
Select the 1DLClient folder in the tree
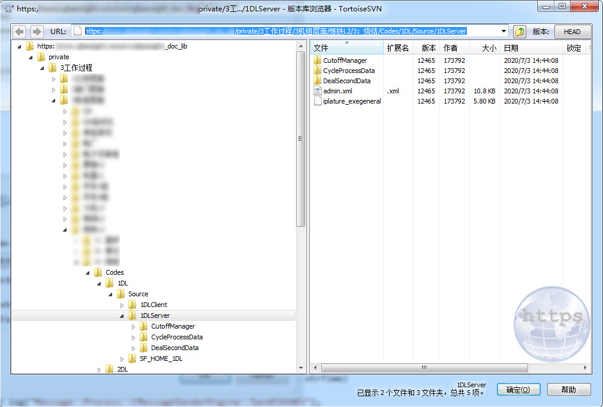[x=154, y=304]
